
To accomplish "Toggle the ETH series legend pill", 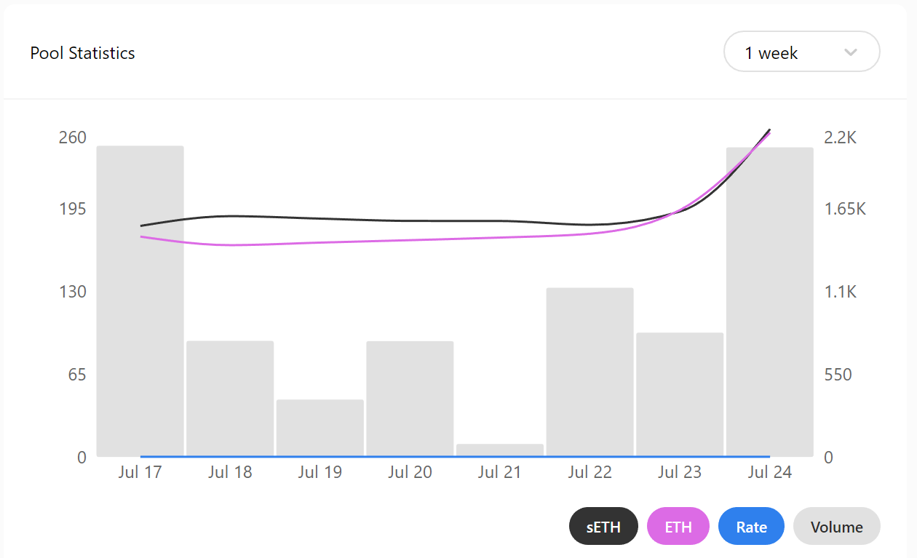I will pyautogui.click(x=678, y=526).
